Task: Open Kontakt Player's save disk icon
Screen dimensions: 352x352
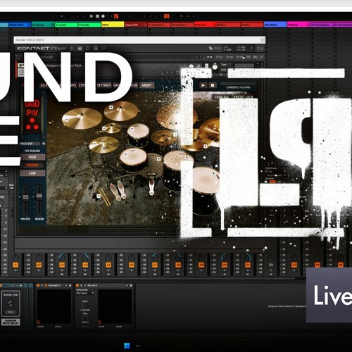Action: coord(80,49)
